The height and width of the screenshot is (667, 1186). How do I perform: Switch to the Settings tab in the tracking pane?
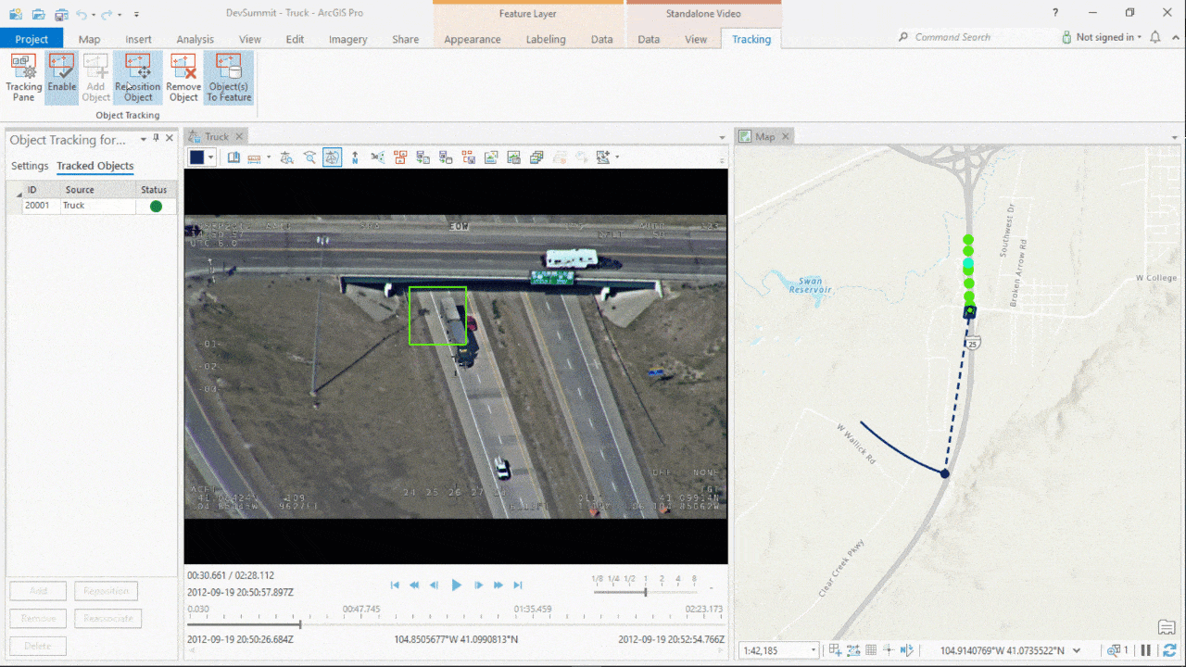click(x=30, y=166)
